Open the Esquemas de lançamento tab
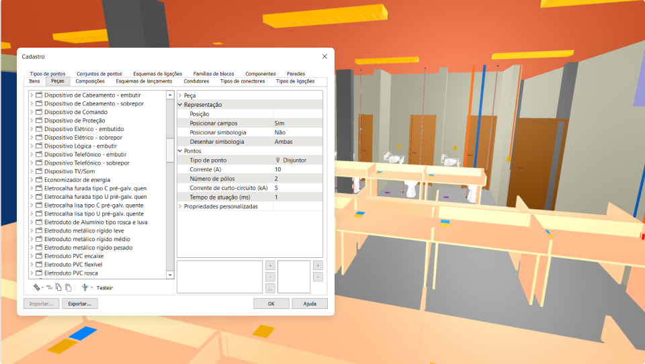 (x=144, y=81)
